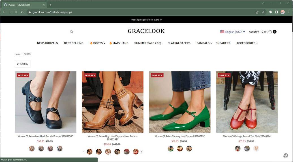The height and width of the screenshot is (162, 293).
Task: Stop page loading in browser toolbar
Action: point(16,12)
